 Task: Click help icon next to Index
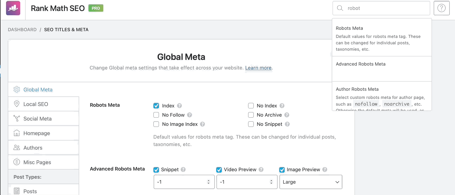(x=180, y=106)
